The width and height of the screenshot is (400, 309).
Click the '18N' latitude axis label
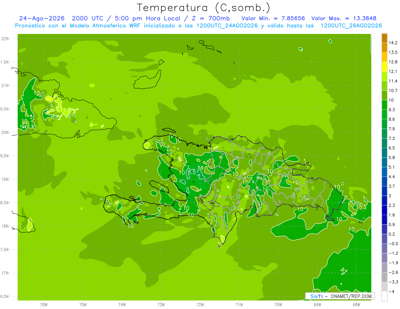pos(5,226)
